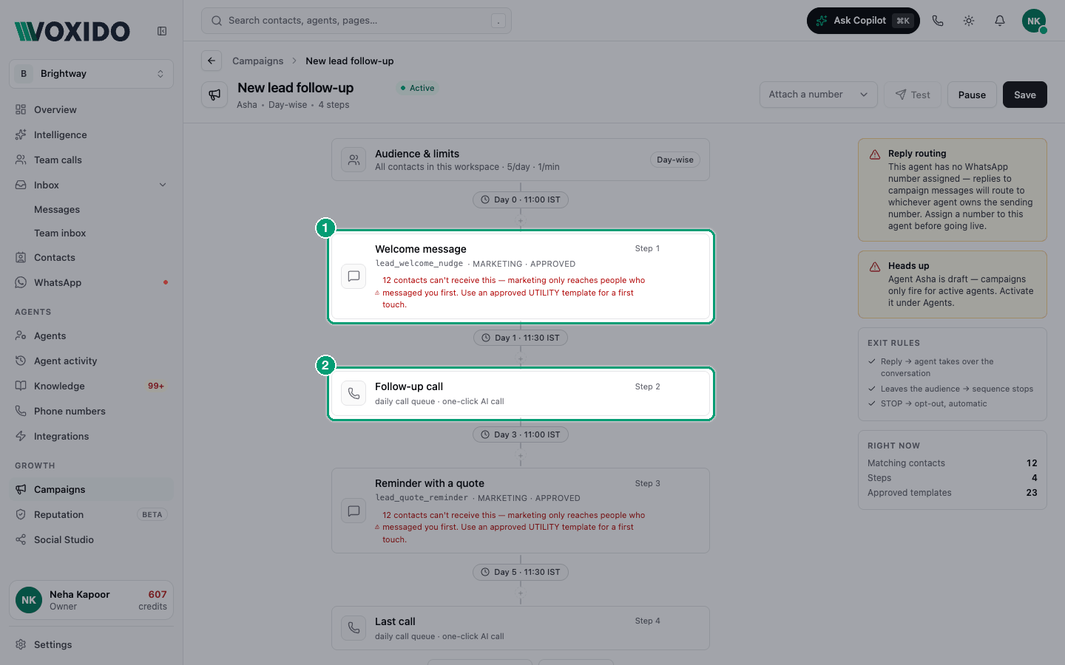Open Integrations in the sidebar
Image resolution: width=1065 pixels, height=665 pixels.
coord(91,436)
